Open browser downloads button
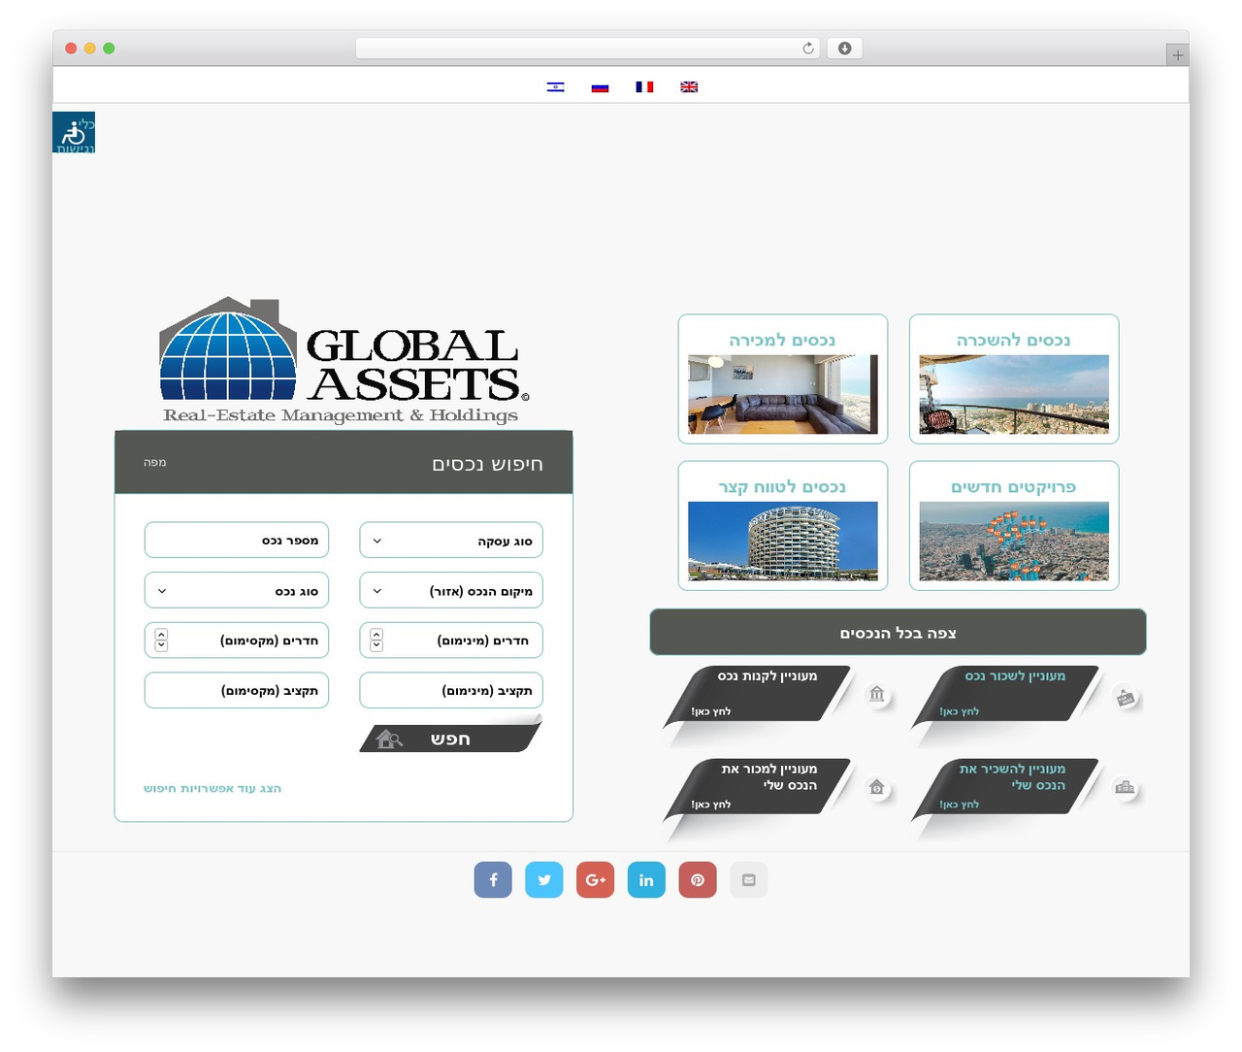Image resolution: width=1242 pixels, height=1052 pixels. (845, 49)
